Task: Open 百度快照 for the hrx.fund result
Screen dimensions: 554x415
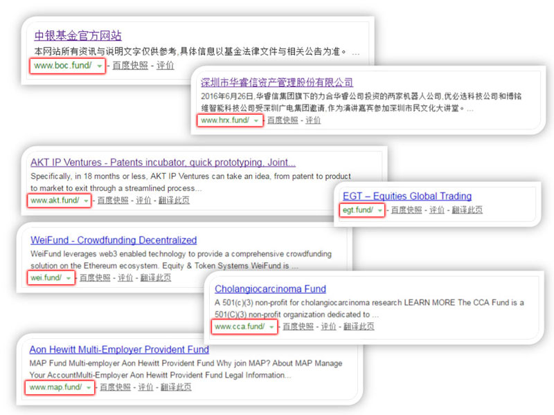Action: 283,120
